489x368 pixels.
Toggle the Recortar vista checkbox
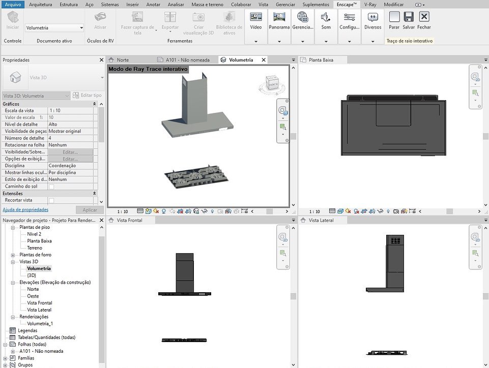tap(51, 200)
